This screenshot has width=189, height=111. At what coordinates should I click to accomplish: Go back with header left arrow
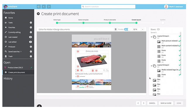pos(44,6)
